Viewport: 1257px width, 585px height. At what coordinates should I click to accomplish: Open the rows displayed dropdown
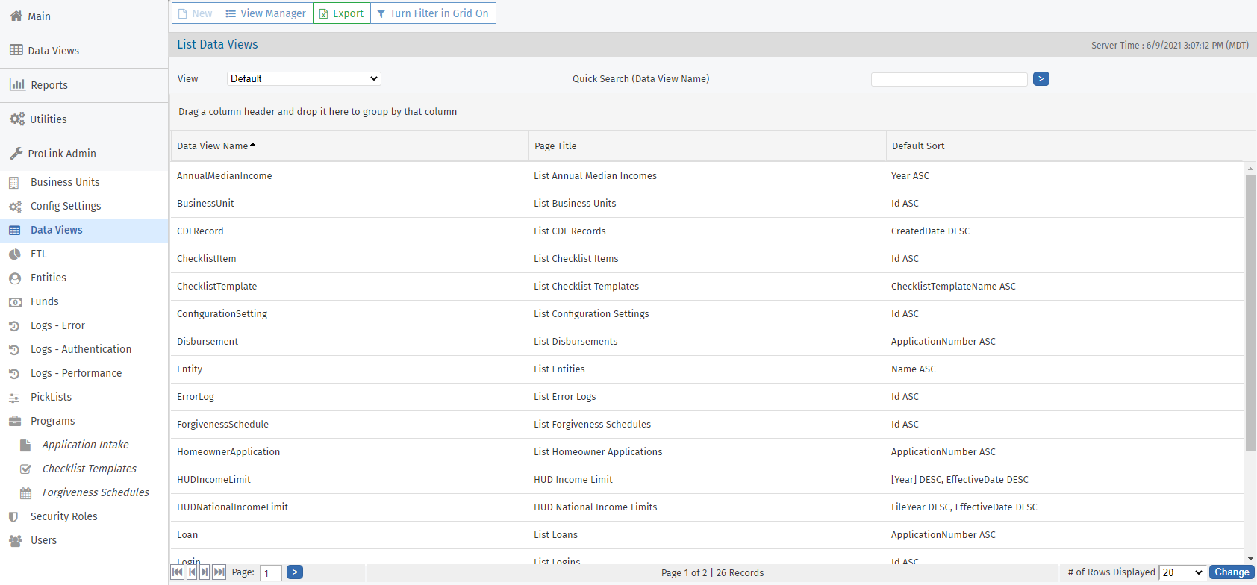point(1182,572)
